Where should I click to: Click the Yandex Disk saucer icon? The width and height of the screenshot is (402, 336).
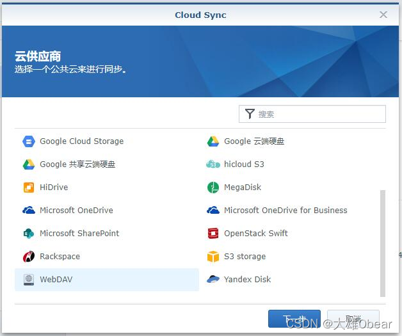tap(213, 279)
